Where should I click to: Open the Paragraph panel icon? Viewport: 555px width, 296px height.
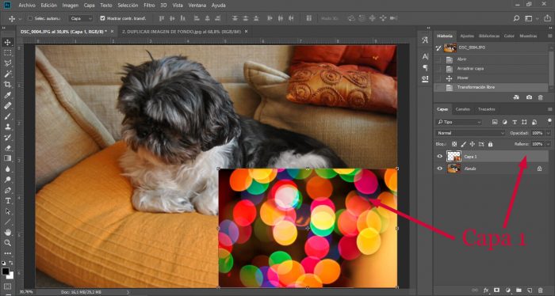(x=425, y=67)
